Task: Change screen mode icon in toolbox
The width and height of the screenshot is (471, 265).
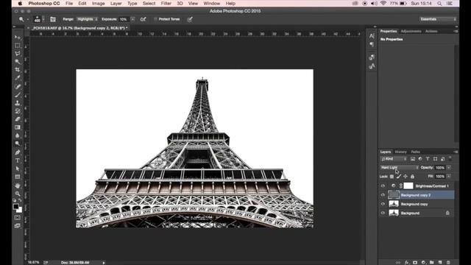Action: click(18, 226)
